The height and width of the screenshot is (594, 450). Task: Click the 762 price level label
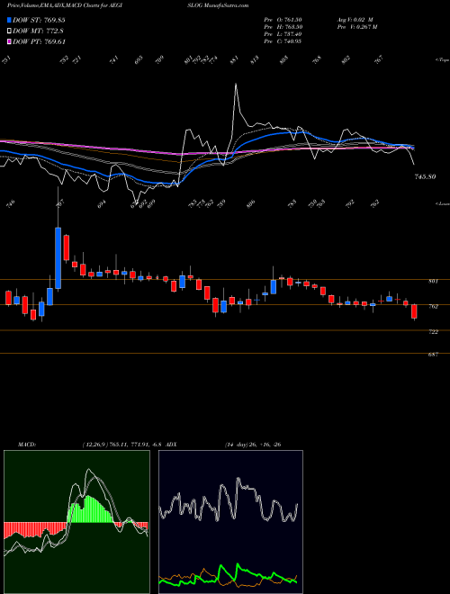tap(433, 307)
